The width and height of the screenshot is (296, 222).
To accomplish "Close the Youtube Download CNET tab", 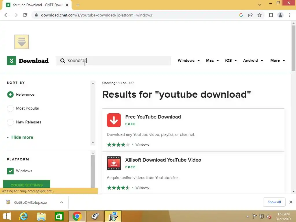I will [x=67, y=5].
